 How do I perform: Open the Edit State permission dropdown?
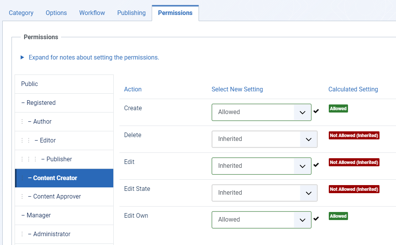tap(264, 193)
